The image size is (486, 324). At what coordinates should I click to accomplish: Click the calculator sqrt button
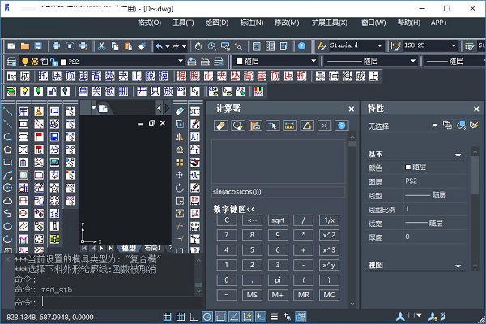pyautogui.click(x=278, y=220)
